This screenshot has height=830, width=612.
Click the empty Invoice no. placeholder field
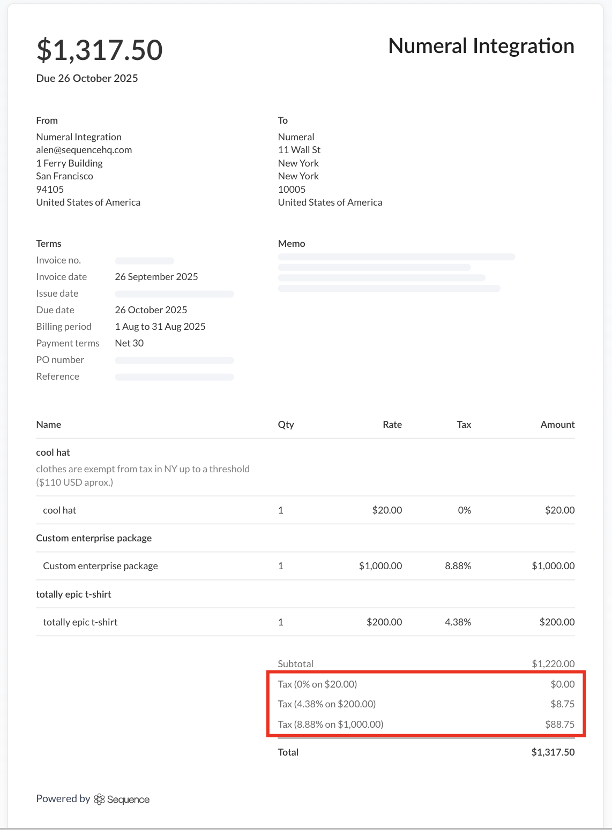(144, 260)
